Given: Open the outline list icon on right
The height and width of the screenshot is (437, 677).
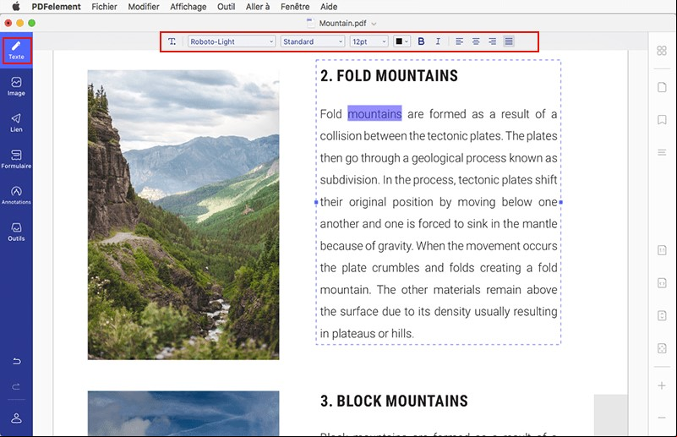Looking at the screenshot, I should (662, 152).
